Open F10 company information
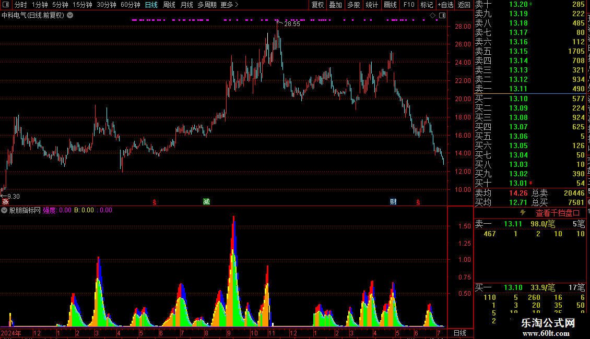 (409, 5)
